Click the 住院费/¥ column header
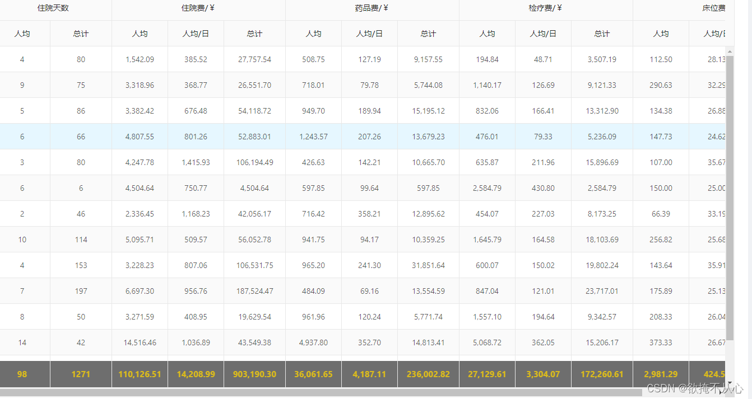 [x=197, y=8]
